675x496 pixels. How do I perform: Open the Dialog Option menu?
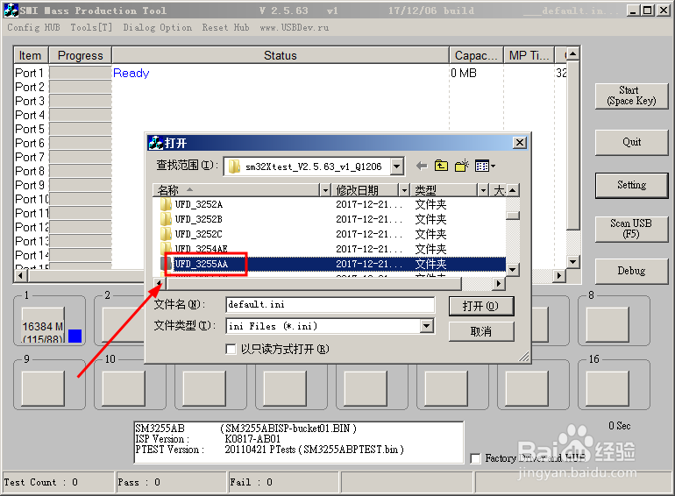[158, 27]
